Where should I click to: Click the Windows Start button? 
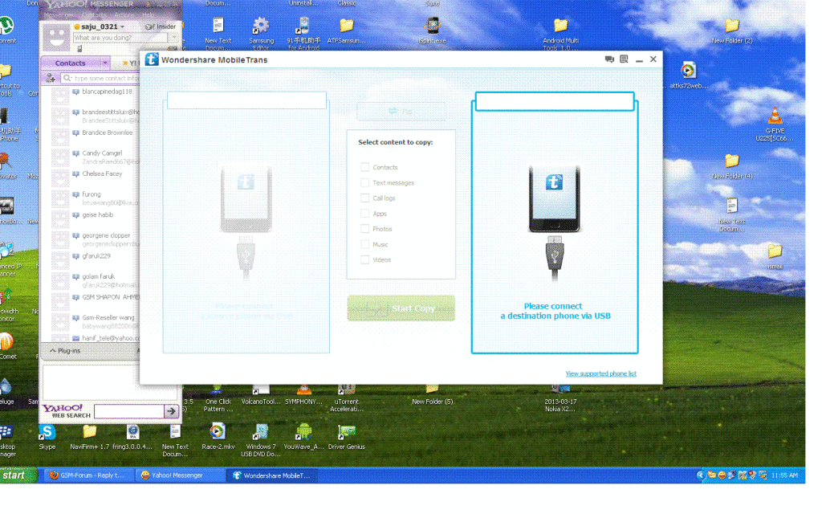coord(18,475)
